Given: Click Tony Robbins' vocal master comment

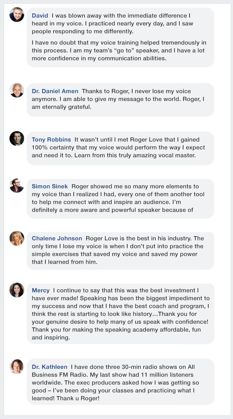Looking at the screenshot, I should (x=120, y=148).
